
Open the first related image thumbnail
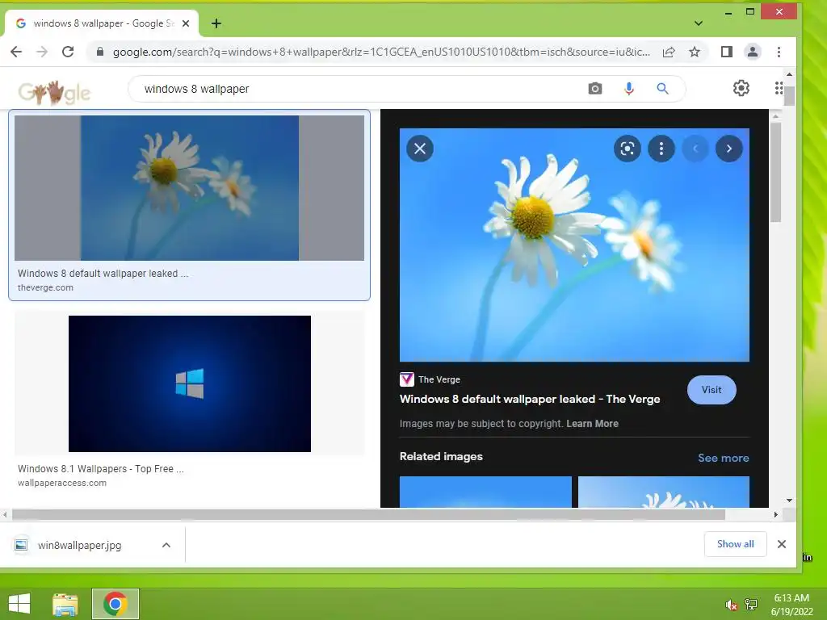point(485,492)
